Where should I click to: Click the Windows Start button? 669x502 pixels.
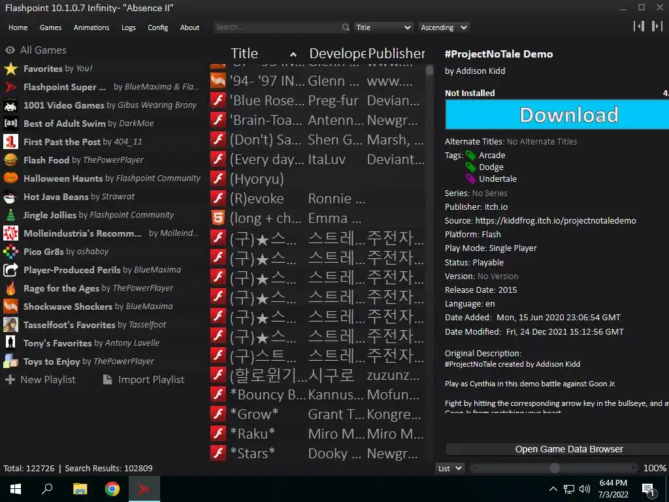[16, 489]
